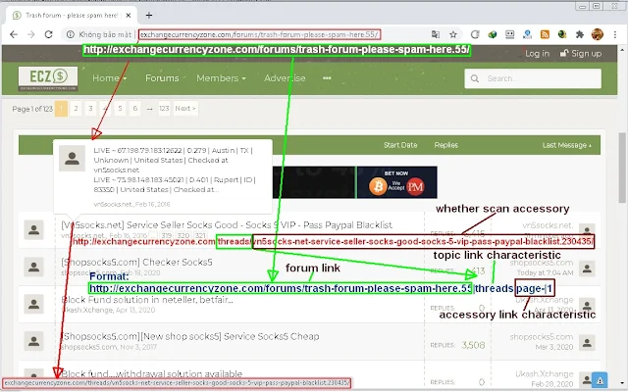This screenshot has height=392, width=628.
Task: Open the Chrome profile avatar
Action: [x=598, y=34]
